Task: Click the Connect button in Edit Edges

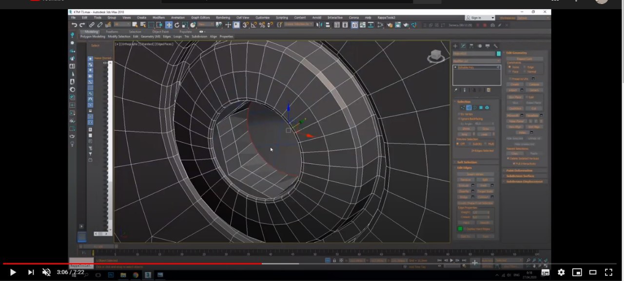Action: point(484,197)
